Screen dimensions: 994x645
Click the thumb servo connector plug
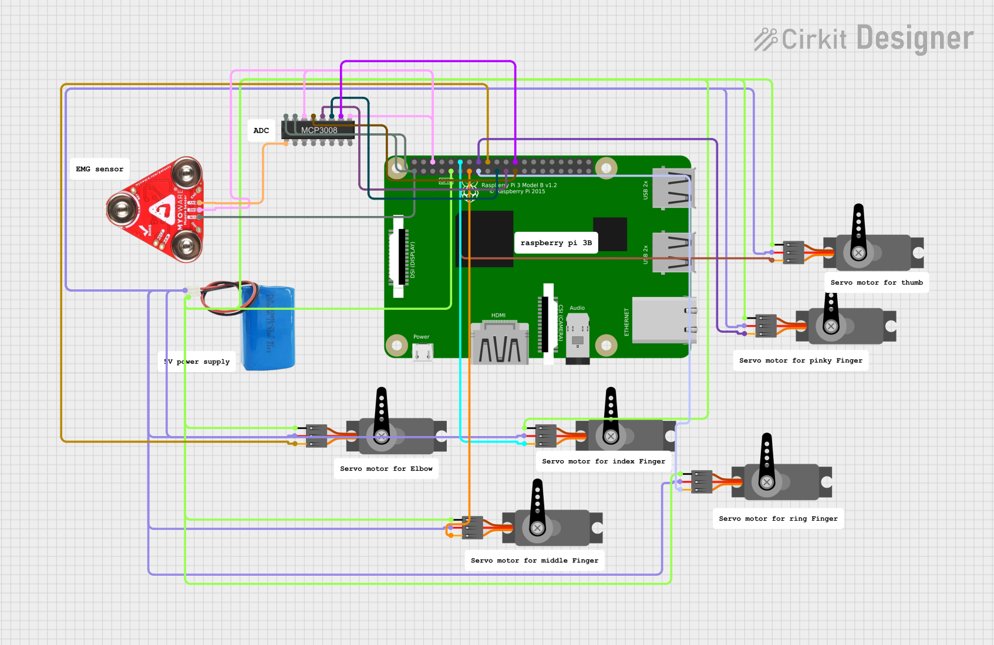click(794, 252)
